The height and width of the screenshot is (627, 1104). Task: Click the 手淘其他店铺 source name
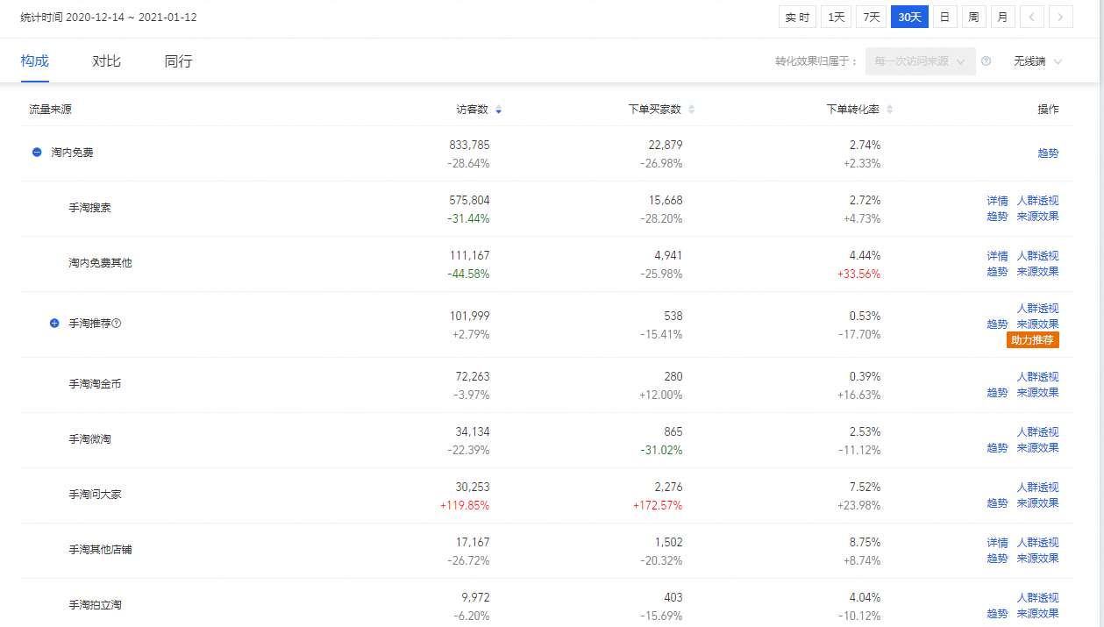pos(100,550)
